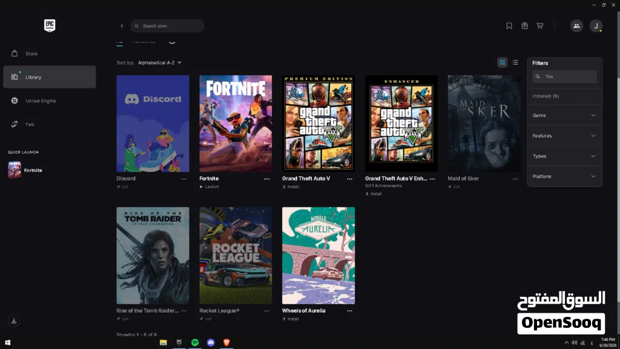
Task: Open the Fortnite cover art
Action: pos(236,124)
